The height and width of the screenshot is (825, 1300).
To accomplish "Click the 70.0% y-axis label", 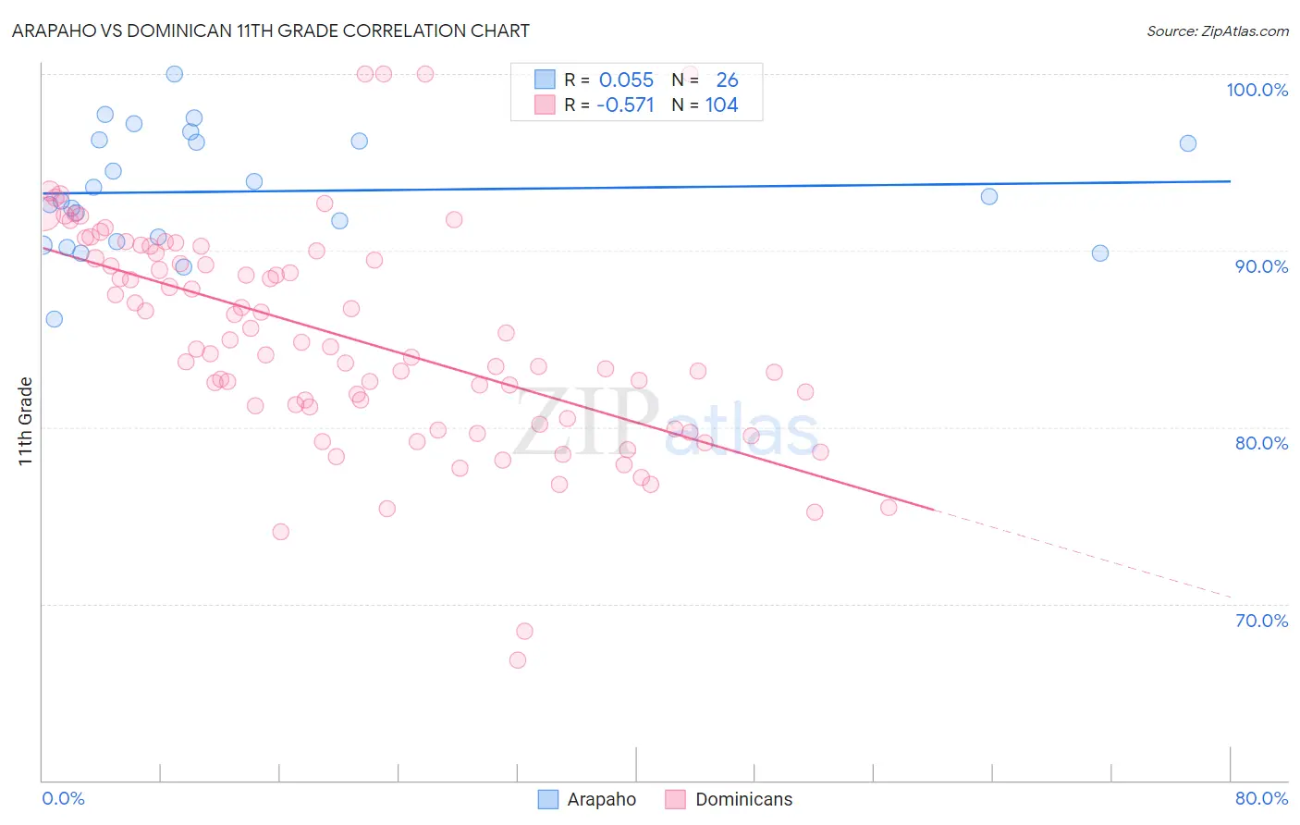I will click(x=1262, y=621).
